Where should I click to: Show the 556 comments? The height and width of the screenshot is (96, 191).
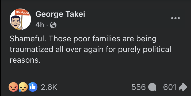[139, 87]
